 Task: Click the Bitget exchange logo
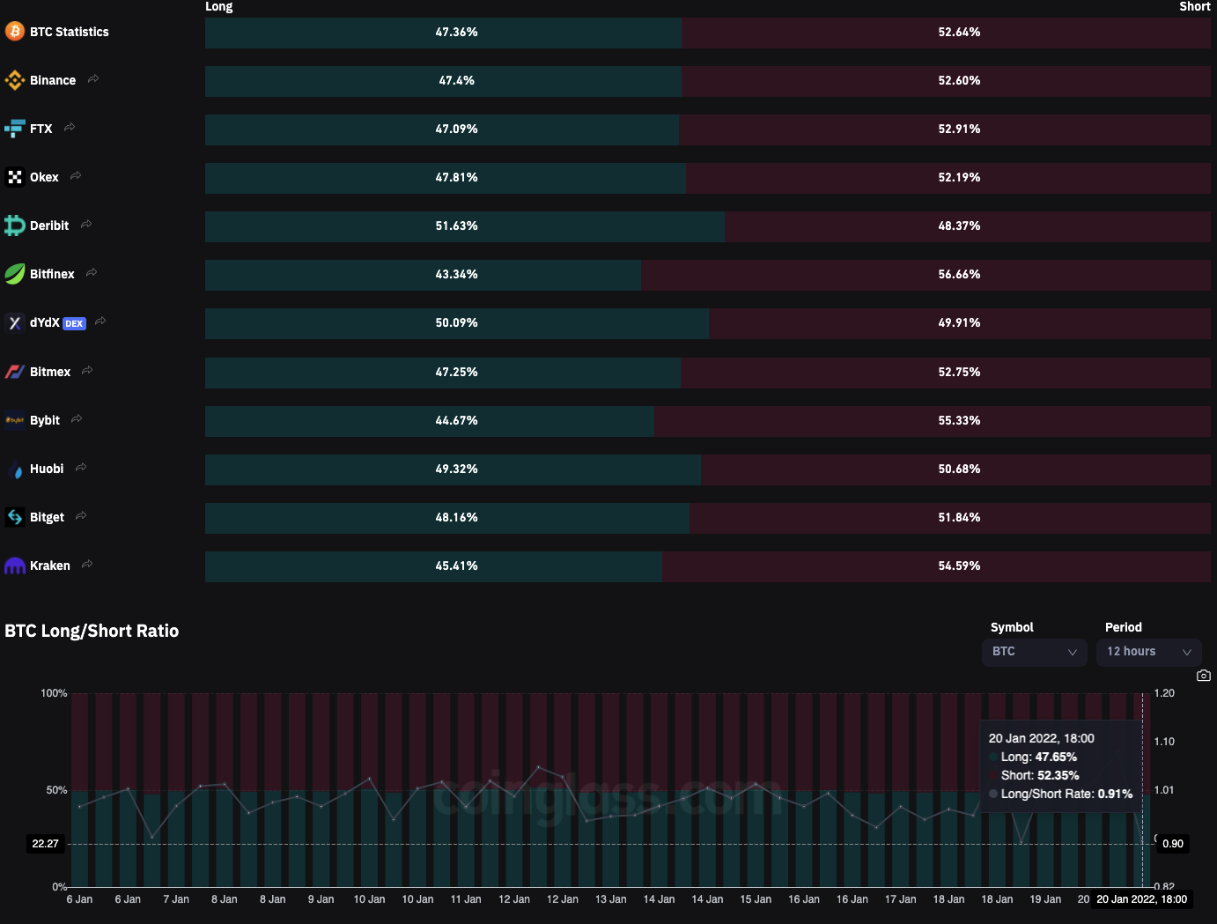coord(15,517)
